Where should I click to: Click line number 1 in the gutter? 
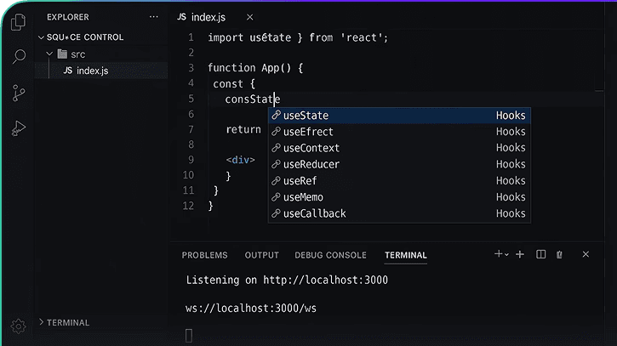coord(191,37)
